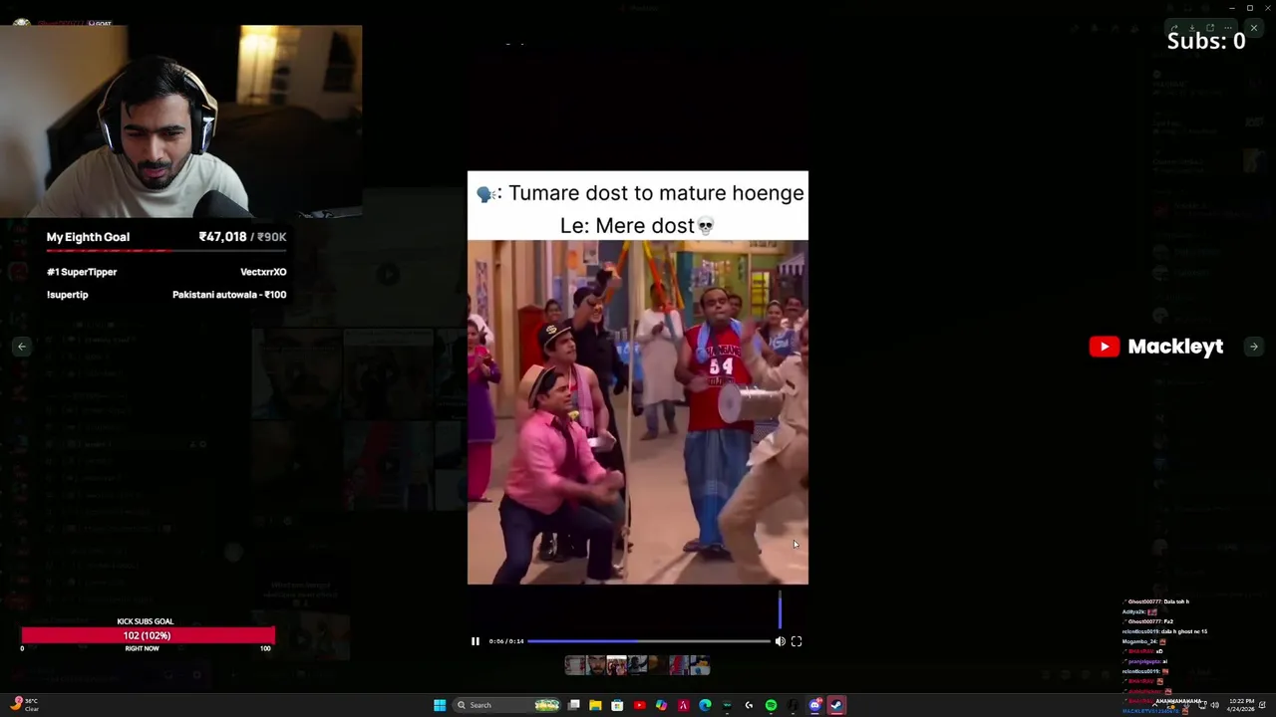Click the video timestamp 0:06 / 0:14
Image resolution: width=1276 pixels, height=717 pixels.
[506, 641]
